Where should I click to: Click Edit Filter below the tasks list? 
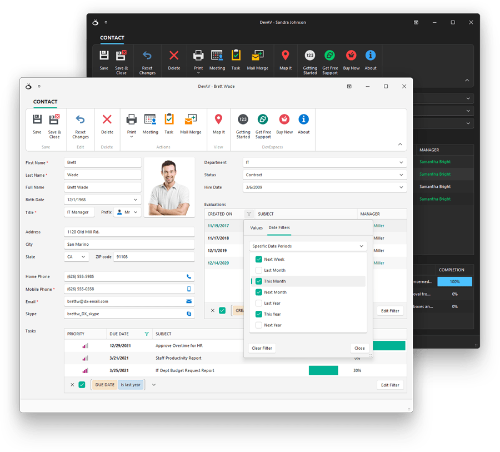(390, 384)
